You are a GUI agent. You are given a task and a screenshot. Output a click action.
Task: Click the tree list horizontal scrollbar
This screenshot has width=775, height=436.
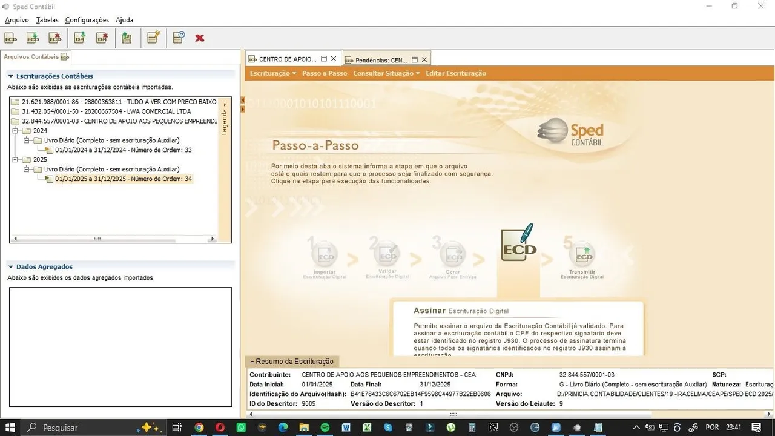[x=114, y=239]
